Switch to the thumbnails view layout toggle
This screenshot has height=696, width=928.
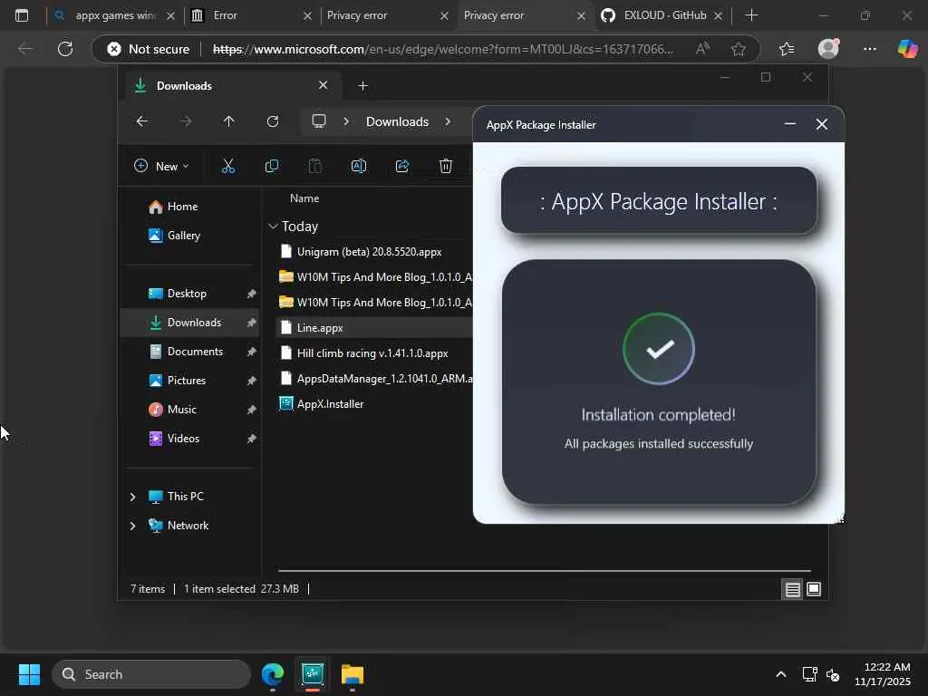pos(814,589)
